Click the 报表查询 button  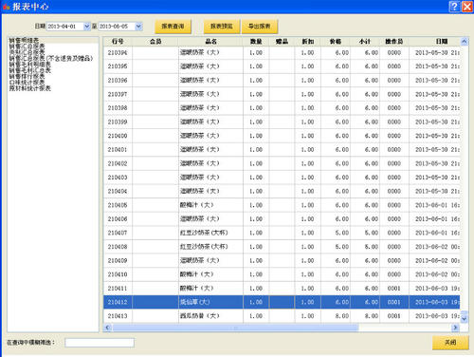click(173, 27)
